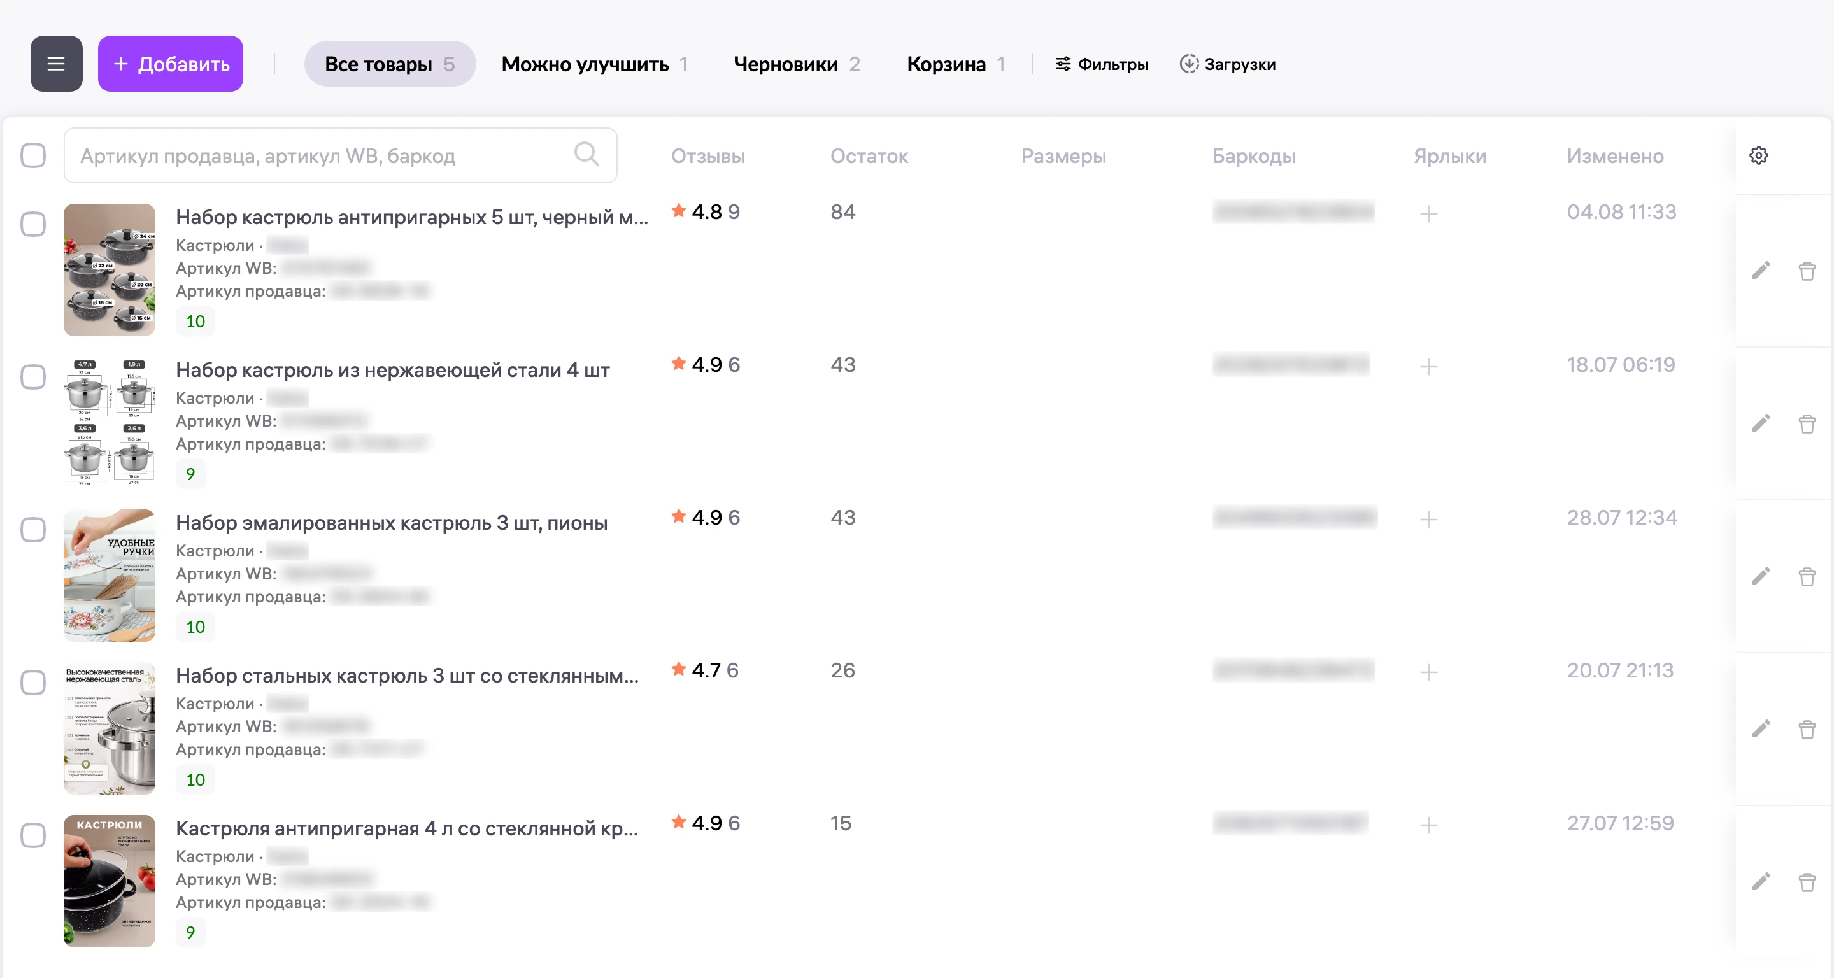Add label to item changed 04.08 11:33
Screen dimensions: 1834x978
tap(1429, 213)
